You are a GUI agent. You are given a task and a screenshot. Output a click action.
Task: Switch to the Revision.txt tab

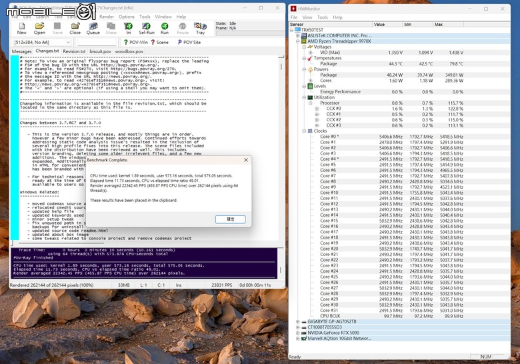[x=74, y=51]
